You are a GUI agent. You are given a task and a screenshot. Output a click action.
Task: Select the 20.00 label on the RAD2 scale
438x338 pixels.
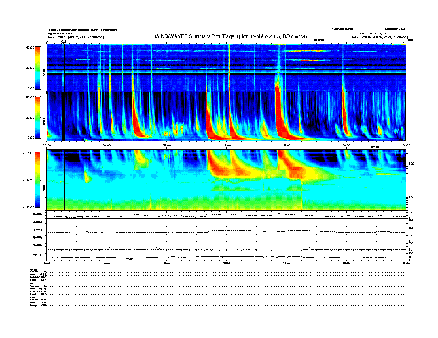[x=30, y=68]
